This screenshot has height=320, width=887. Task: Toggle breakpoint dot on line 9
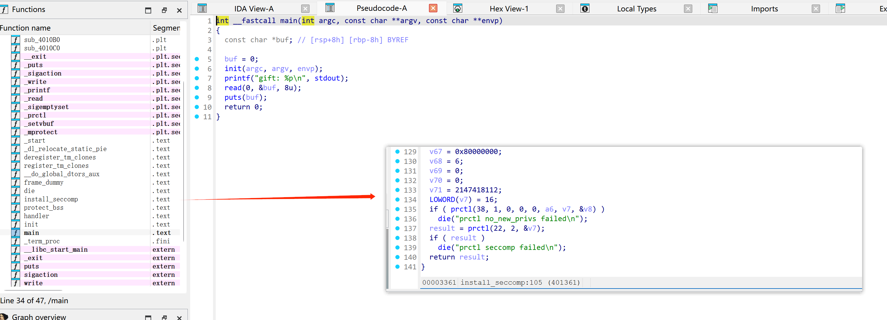tap(197, 97)
